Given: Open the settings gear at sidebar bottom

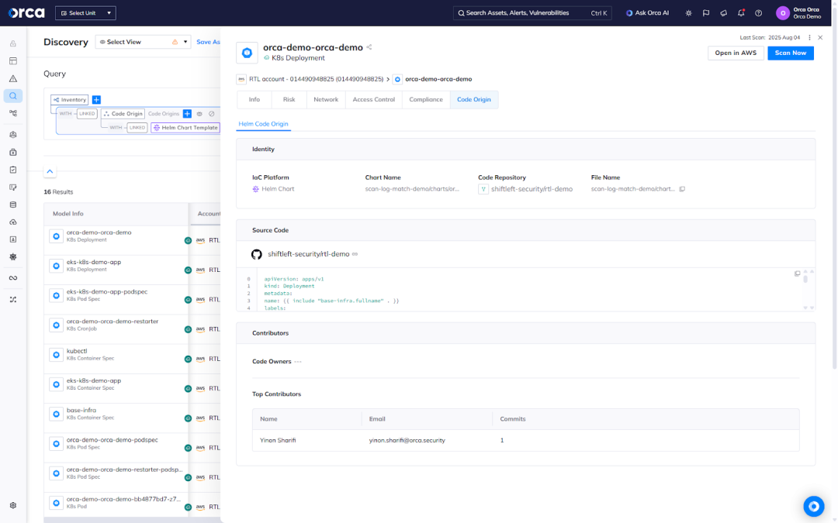Looking at the screenshot, I should [13, 505].
